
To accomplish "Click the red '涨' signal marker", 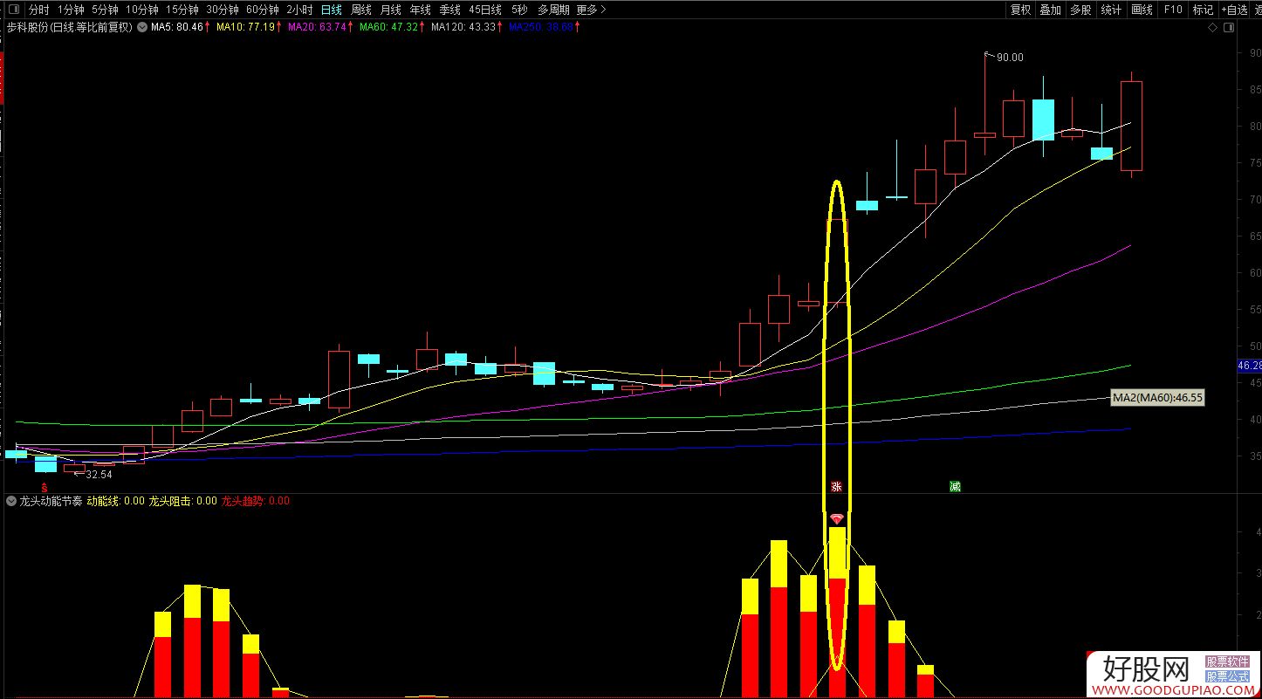I will click(836, 486).
